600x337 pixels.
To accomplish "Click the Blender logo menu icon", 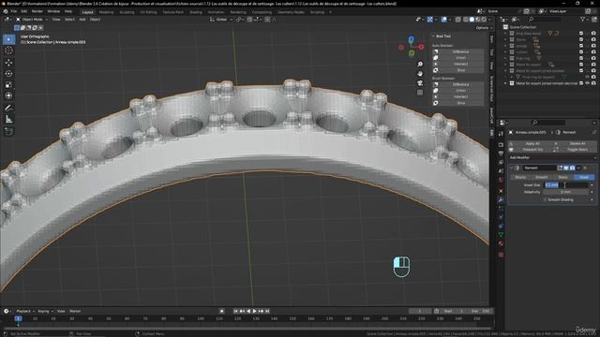I will [6, 11].
